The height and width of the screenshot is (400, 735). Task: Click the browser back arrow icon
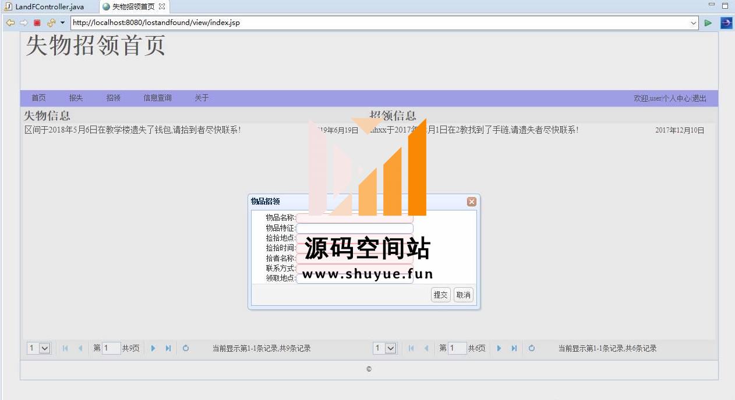(10, 23)
